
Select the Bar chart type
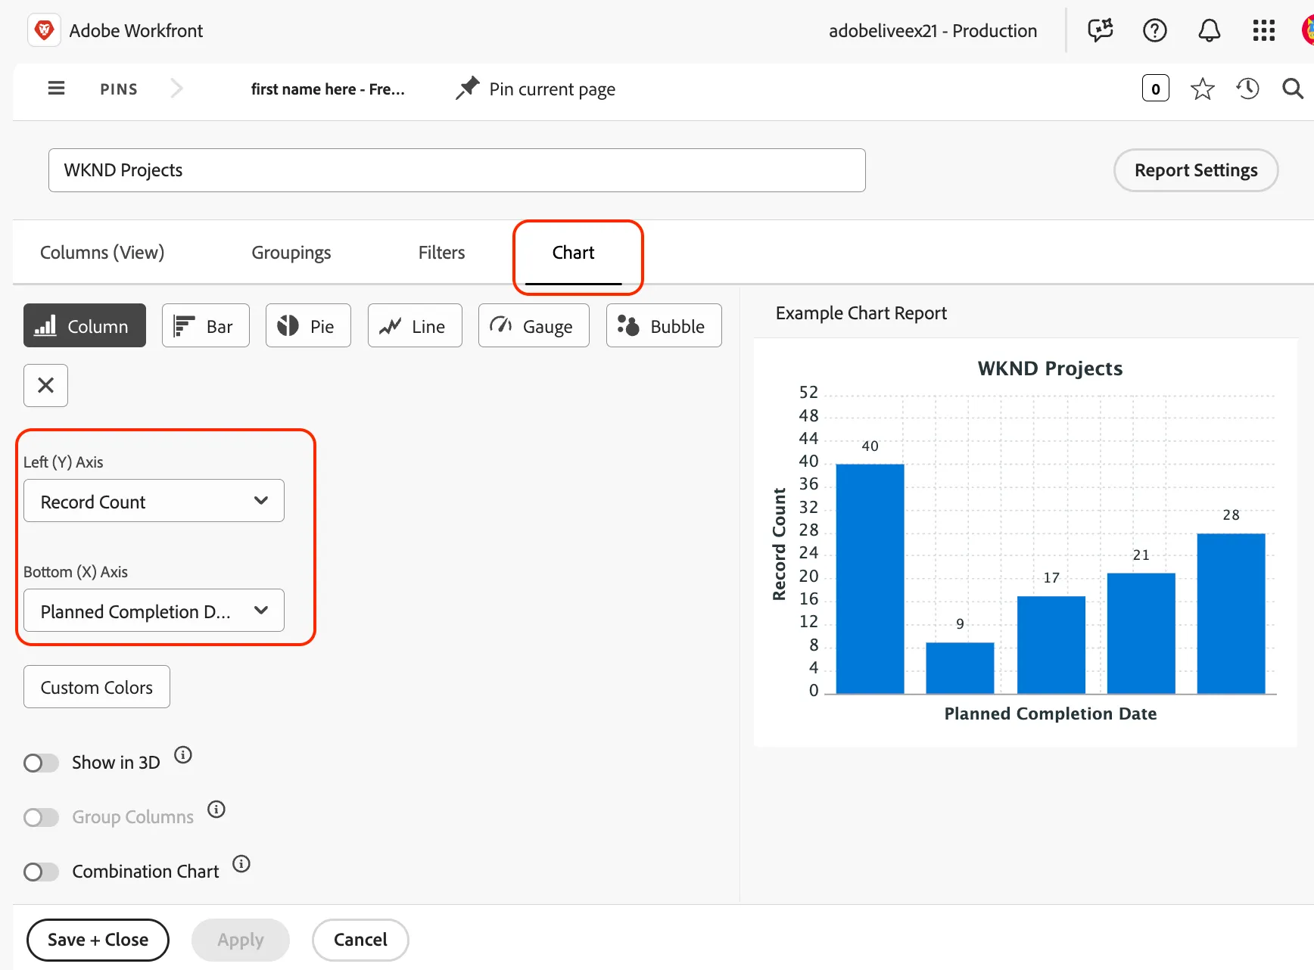pyautogui.click(x=206, y=325)
